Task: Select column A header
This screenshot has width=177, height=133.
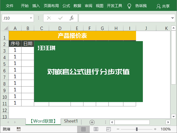Action: tap(15, 28)
